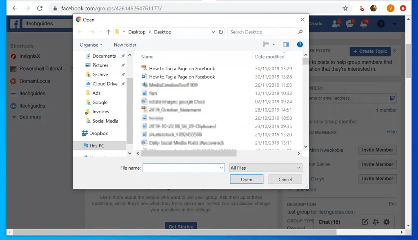Screen dimensions: 418x240
Task: Cancel the Open file dialog
Action: pyautogui.click(x=285, y=179)
